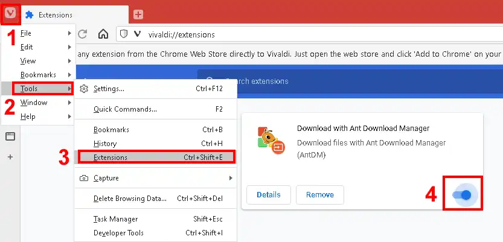This screenshot has width=503, height=242.
Task: Open Quick Commands... entry
Action: [x=156, y=109]
